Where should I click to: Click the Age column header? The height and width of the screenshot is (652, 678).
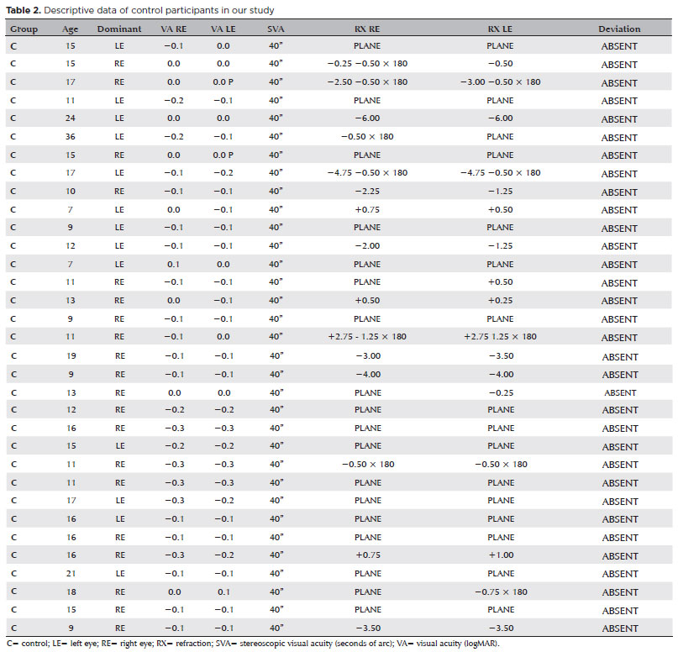(x=70, y=29)
